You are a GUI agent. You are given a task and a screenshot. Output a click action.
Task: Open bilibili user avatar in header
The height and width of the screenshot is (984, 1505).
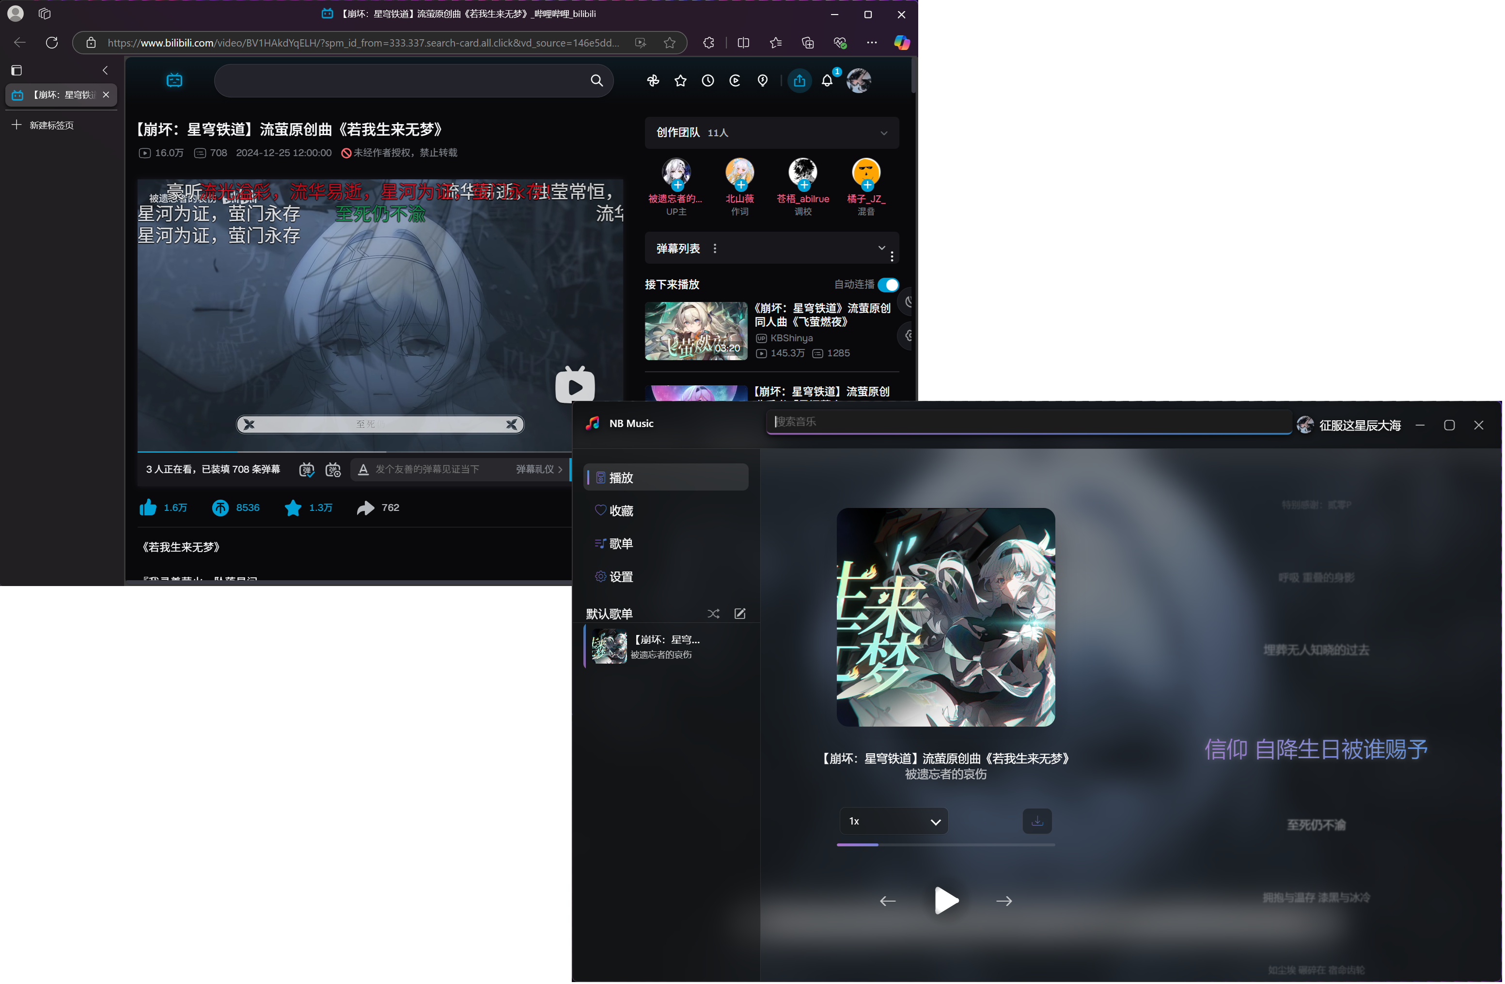point(860,80)
